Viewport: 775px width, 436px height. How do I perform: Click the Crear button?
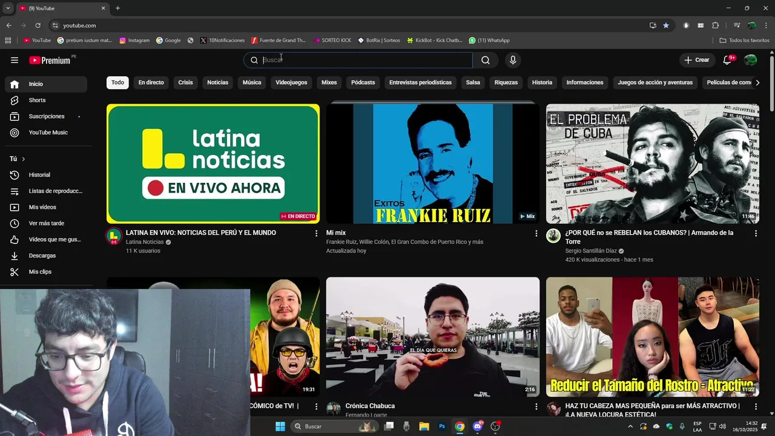pyautogui.click(x=697, y=60)
